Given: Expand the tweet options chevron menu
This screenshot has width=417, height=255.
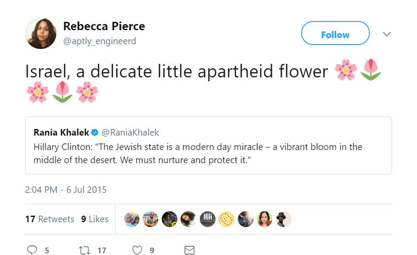Looking at the screenshot, I should point(387,34).
